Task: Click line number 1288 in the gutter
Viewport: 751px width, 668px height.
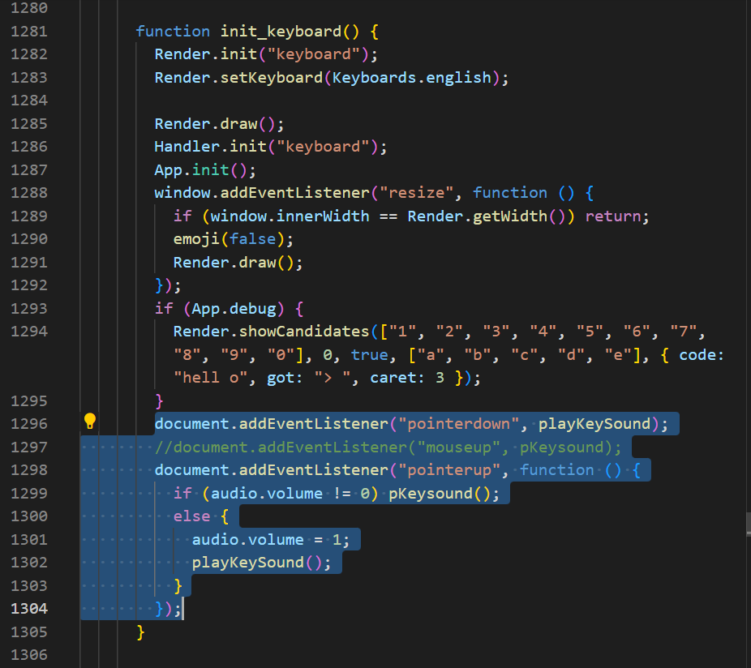Action: pyautogui.click(x=29, y=193)
